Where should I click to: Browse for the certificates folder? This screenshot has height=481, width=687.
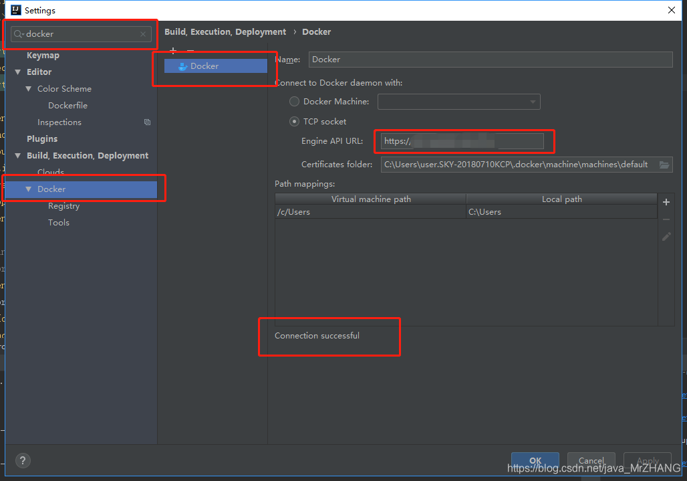coord(664,165)
